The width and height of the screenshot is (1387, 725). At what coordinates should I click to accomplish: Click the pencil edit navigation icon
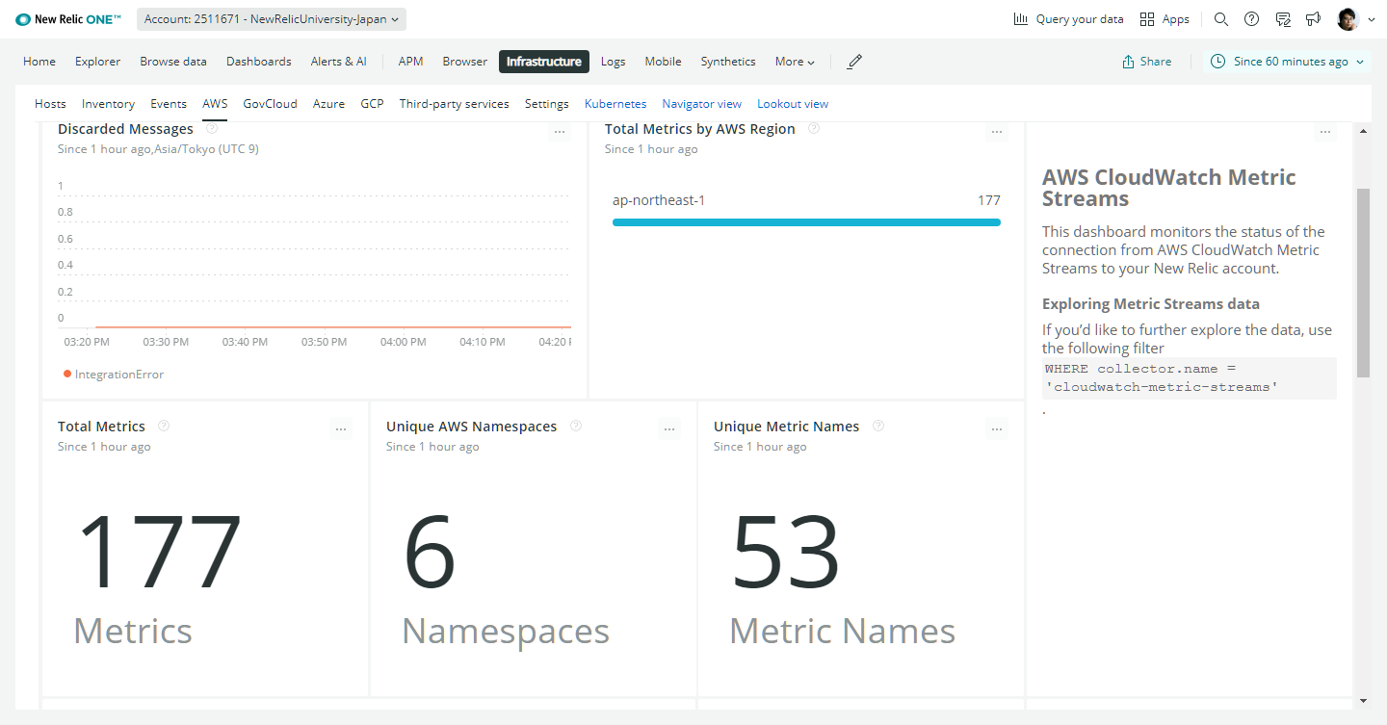[x=854, y=62]
